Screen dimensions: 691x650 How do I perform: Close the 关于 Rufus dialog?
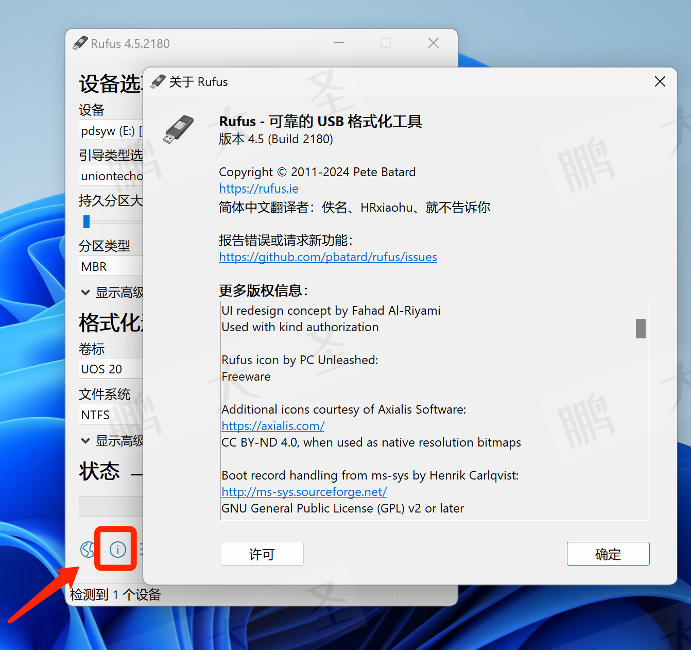tap(660, 81)
